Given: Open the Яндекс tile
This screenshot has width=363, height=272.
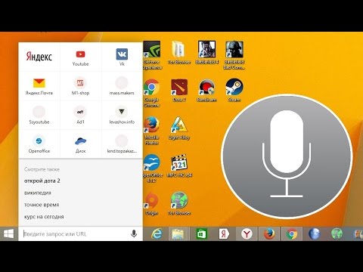Looking at the screenshot, I should click(39, 57).
